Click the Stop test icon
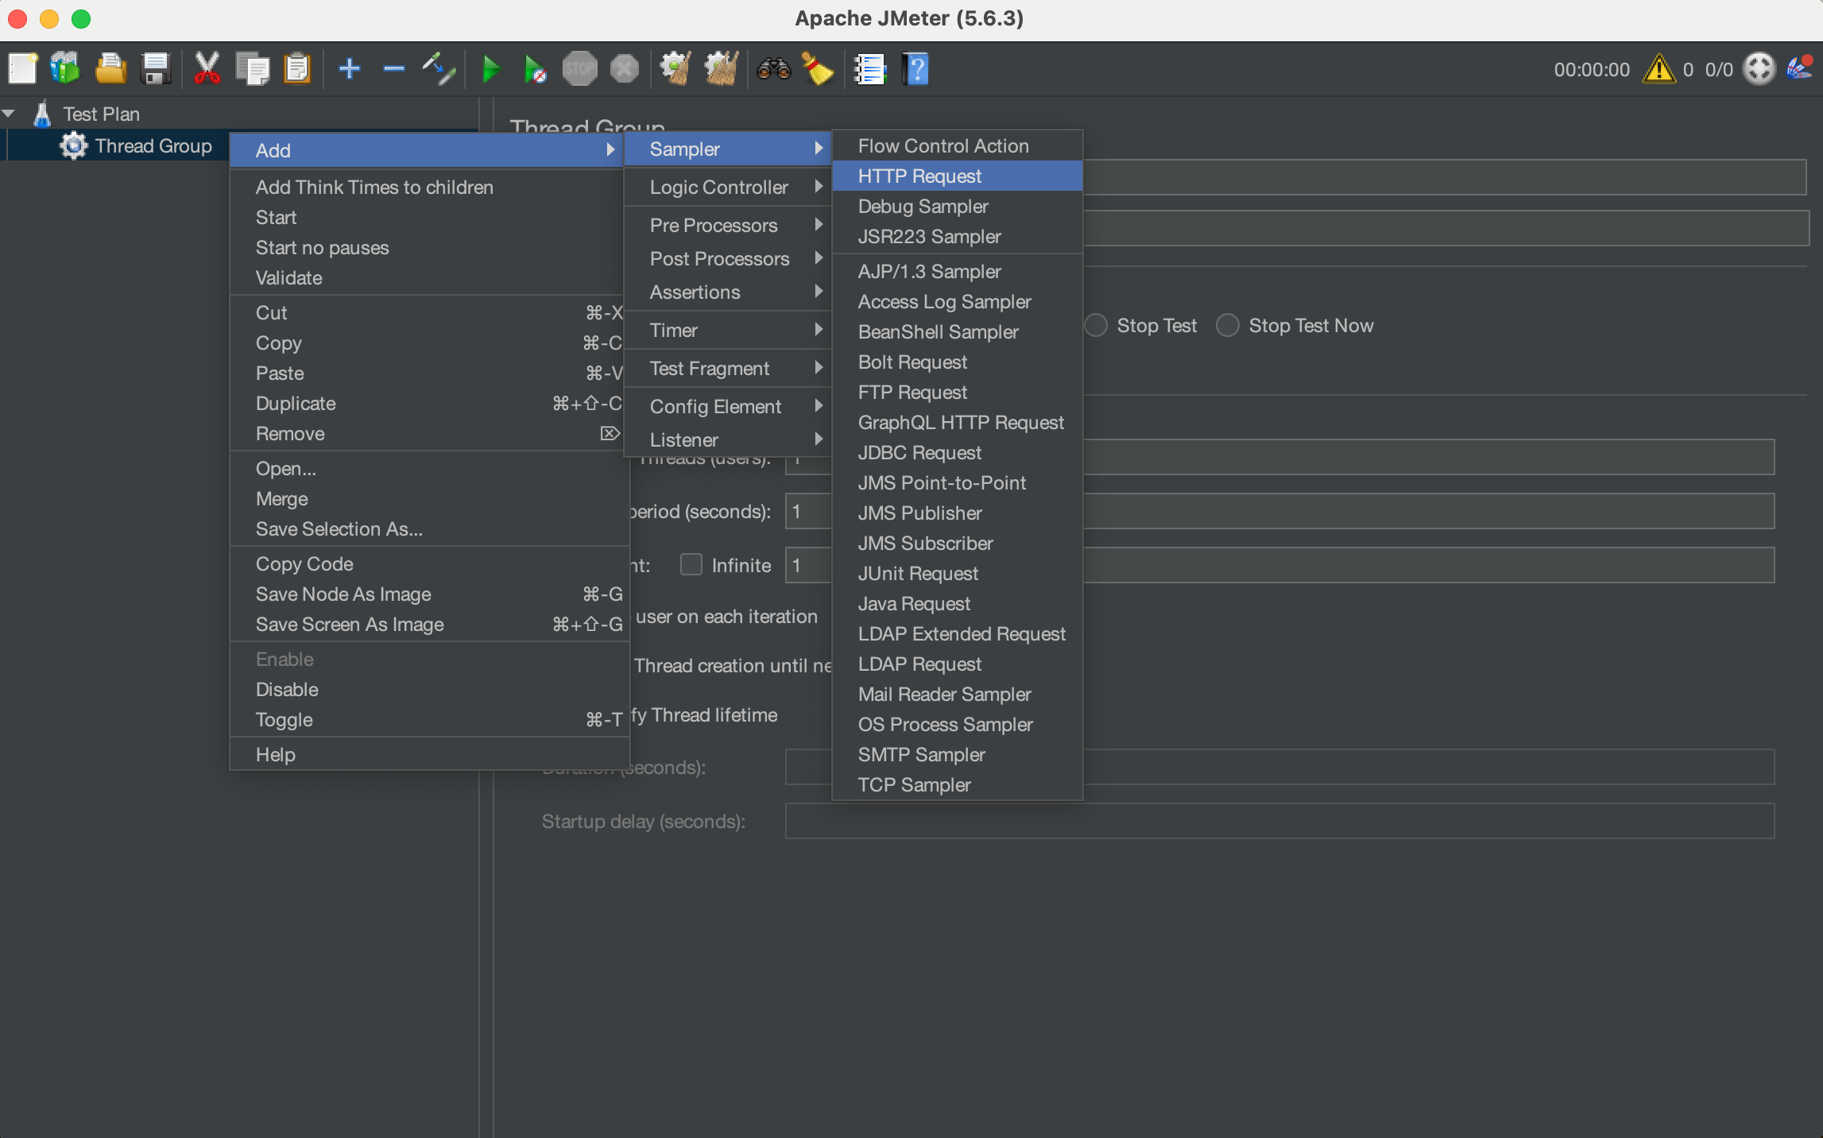 579,68
